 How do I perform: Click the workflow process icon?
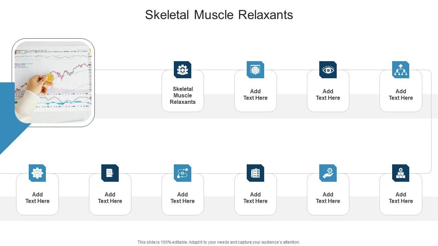pos(182,173)
